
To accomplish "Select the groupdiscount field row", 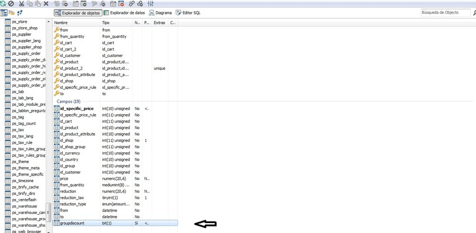I will pyautogui.click(x=115, y=223).
